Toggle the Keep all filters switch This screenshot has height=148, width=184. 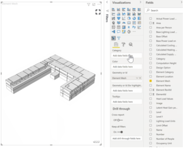(120, 132)
